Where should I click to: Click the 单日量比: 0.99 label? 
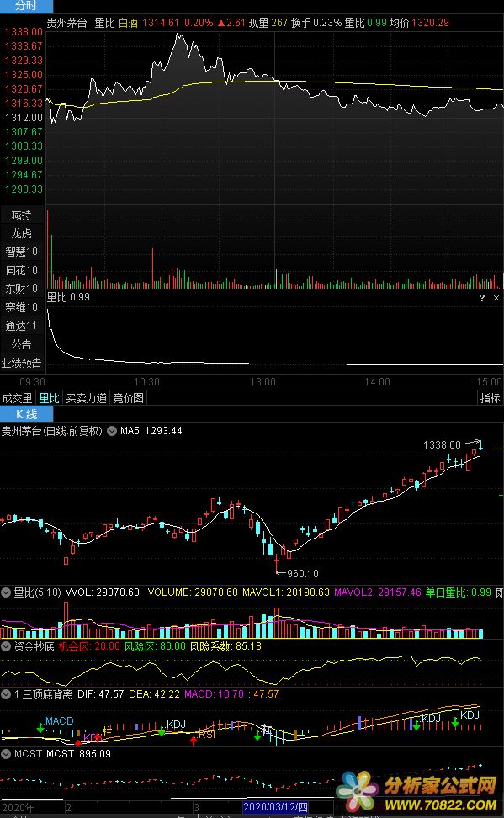pyautogui.click(x=459, y=592)
